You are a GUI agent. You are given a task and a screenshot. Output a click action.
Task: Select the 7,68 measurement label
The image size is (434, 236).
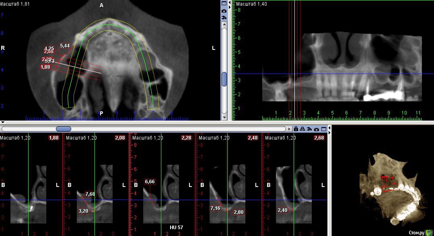point(90,194)
